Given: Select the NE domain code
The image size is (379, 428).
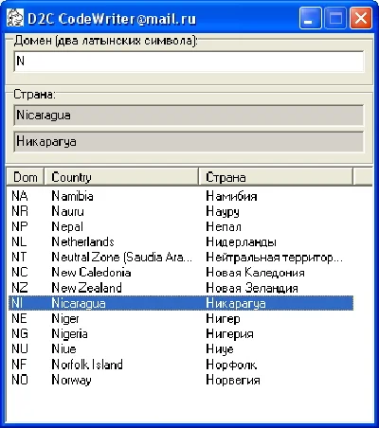Looking at the screenshot, I should click(x=19, y=318).
